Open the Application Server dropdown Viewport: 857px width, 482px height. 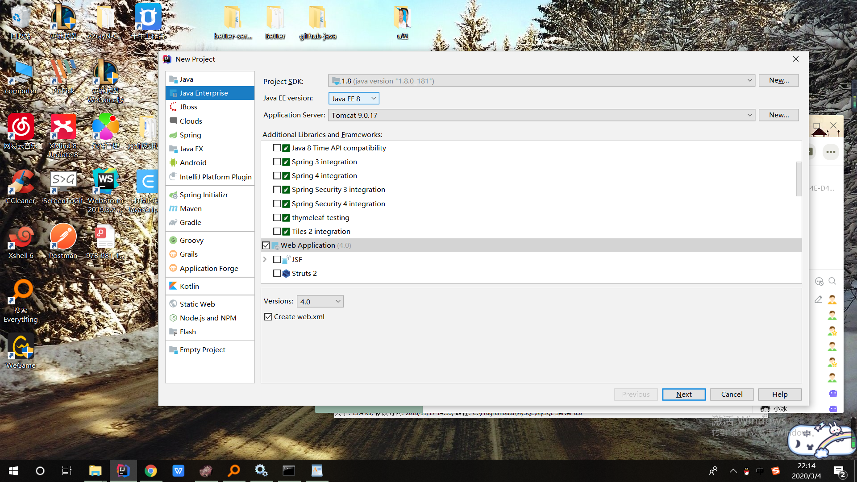tap(541, 115)
